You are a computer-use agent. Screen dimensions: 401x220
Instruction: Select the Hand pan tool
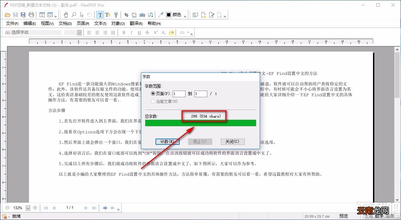pos(66,15)
